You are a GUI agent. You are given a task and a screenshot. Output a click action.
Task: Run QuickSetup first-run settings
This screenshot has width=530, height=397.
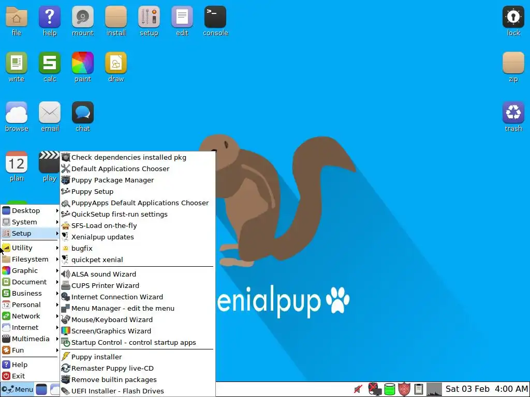coord(138,215)
